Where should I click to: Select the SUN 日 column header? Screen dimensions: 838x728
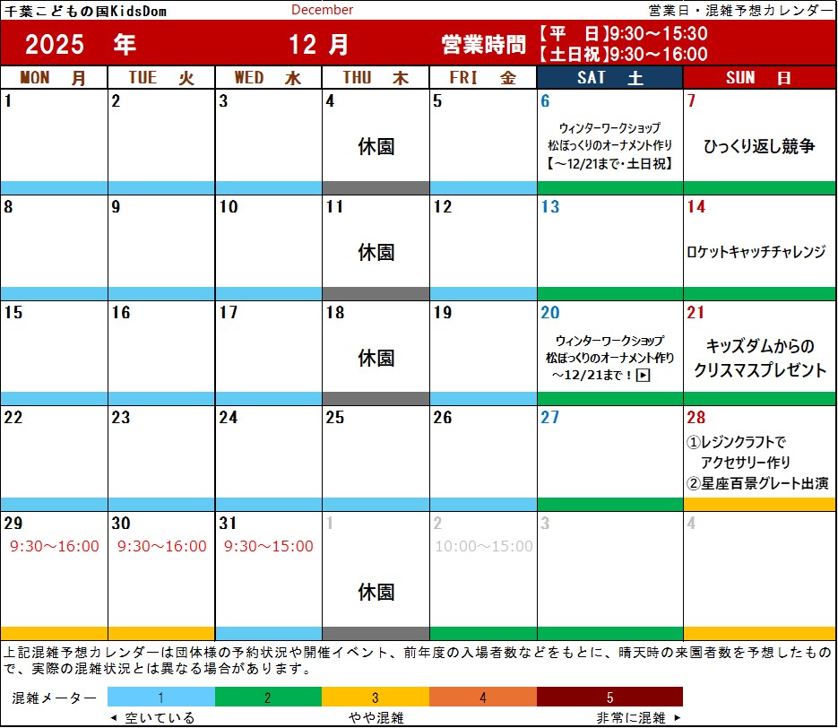tap(759, 78)
